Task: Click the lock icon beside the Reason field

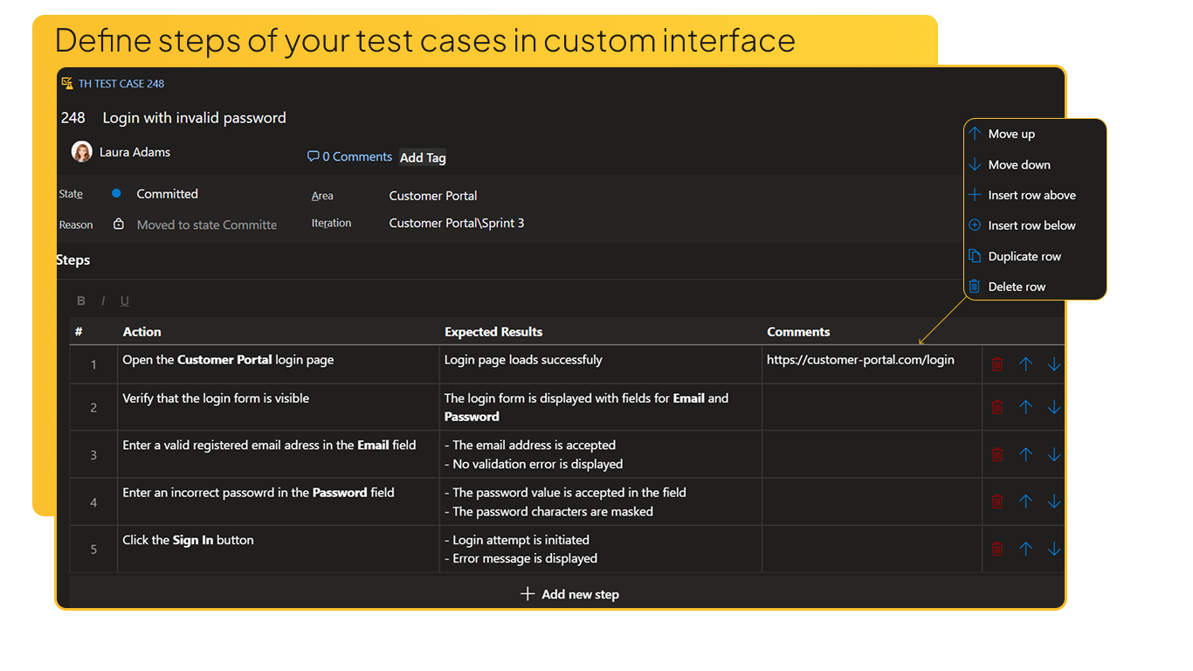Action: pos(119,224)
